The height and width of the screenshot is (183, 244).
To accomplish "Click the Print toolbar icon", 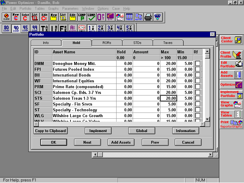I will 148,17.
